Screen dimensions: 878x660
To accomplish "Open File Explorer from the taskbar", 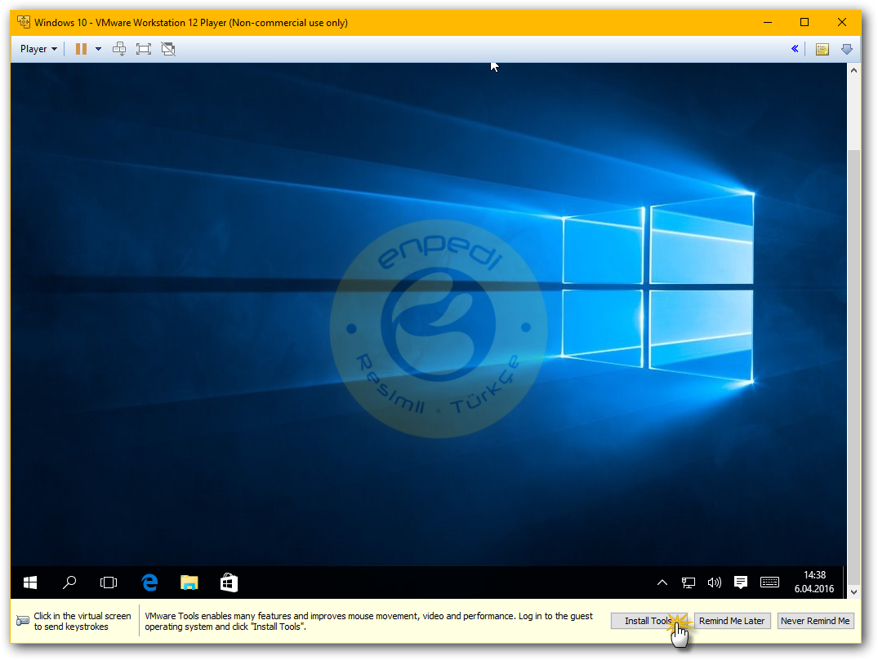I will coord(189,582).
